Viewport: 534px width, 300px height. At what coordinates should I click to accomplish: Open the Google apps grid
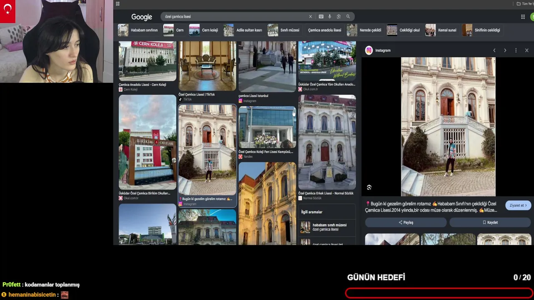tap(523, 17)
